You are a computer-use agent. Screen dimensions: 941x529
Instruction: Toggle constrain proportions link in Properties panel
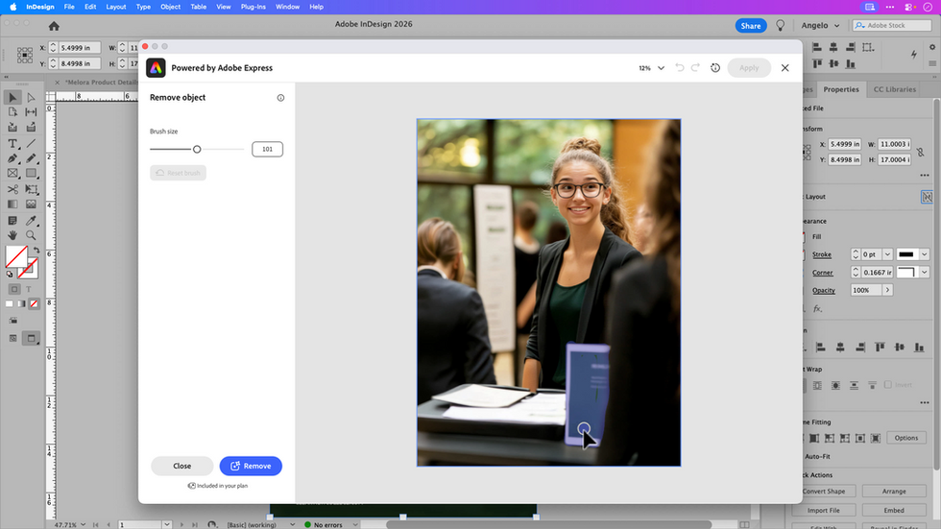coord(921,152)
